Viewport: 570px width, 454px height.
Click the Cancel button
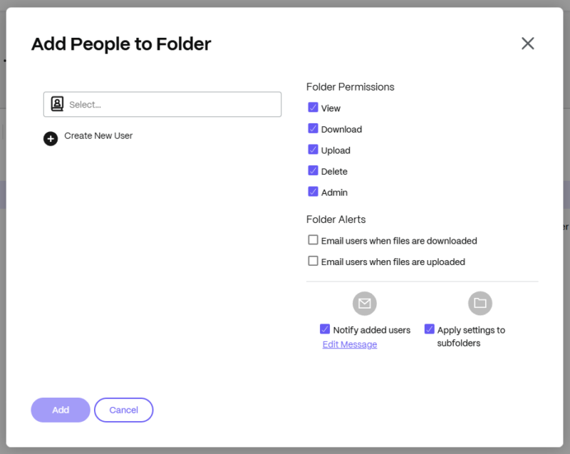point(123,410)
